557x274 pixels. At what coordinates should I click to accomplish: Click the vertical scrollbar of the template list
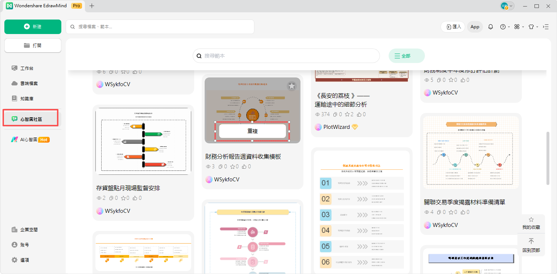(x=548, y=158)
